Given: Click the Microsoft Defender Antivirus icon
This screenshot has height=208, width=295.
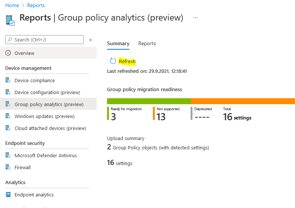Looking at the screenshot, I should point(8,155).
